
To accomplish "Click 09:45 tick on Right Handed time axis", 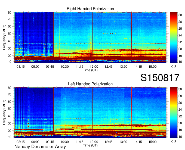I will [x=50, y=67].
